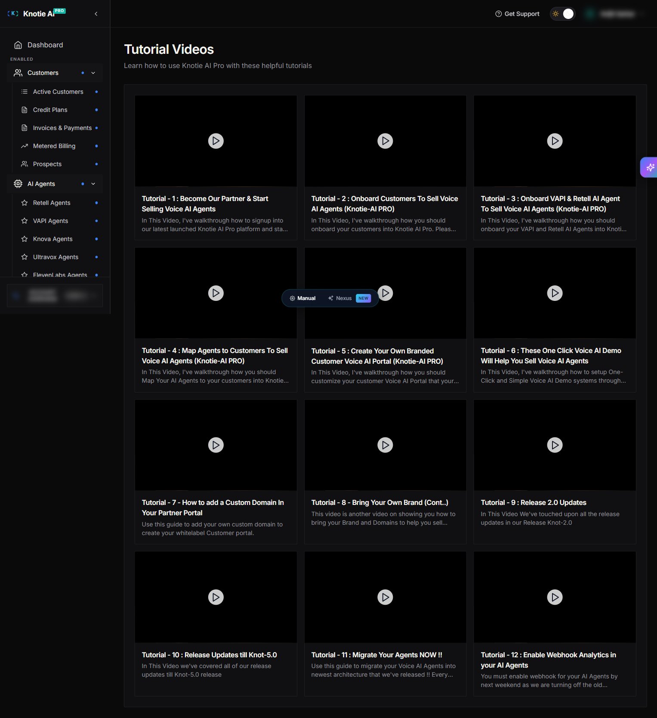The width and height of the screenshot is (657, 718).
Task: Click the Ultravox Agents star icon
Action: [25, 257]
